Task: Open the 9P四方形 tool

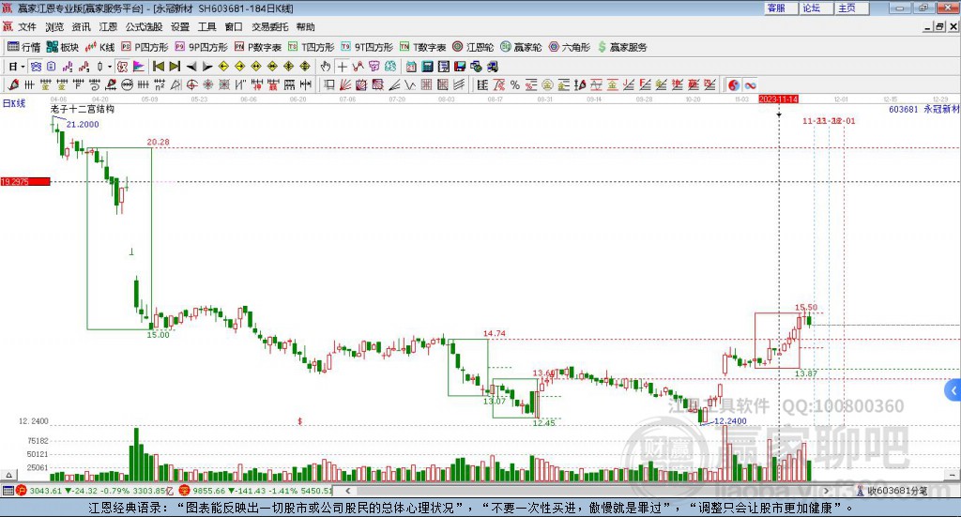Action: coord(201,47)
